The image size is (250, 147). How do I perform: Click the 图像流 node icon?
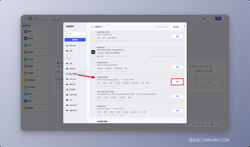pos(26,66)
